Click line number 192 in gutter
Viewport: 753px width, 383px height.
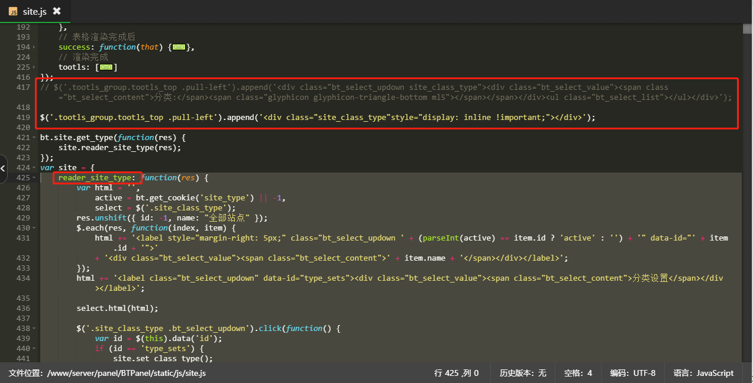coord(24,27)
